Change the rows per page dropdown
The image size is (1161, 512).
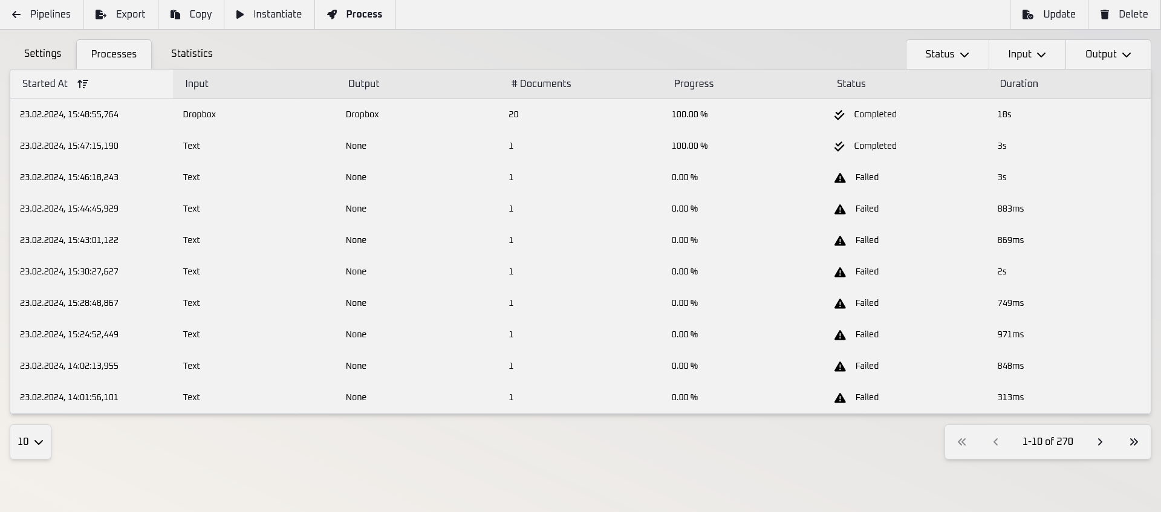click(30, 442)
